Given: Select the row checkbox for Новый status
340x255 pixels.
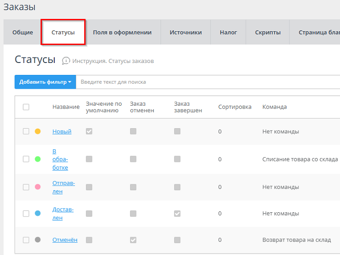Looking at the screenshot, I should [26, 131].
